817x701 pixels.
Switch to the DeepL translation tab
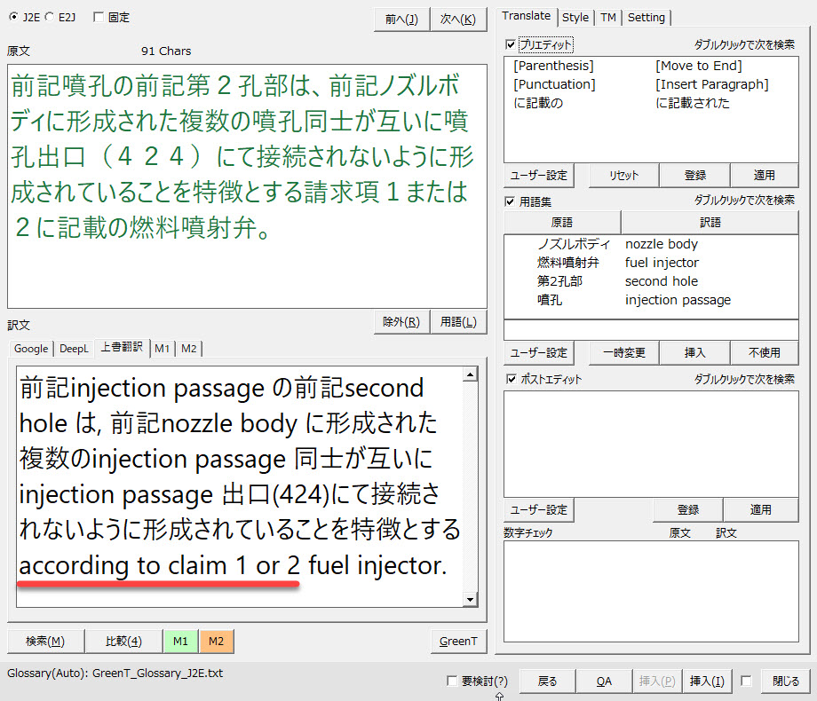[x=75, y=349]
